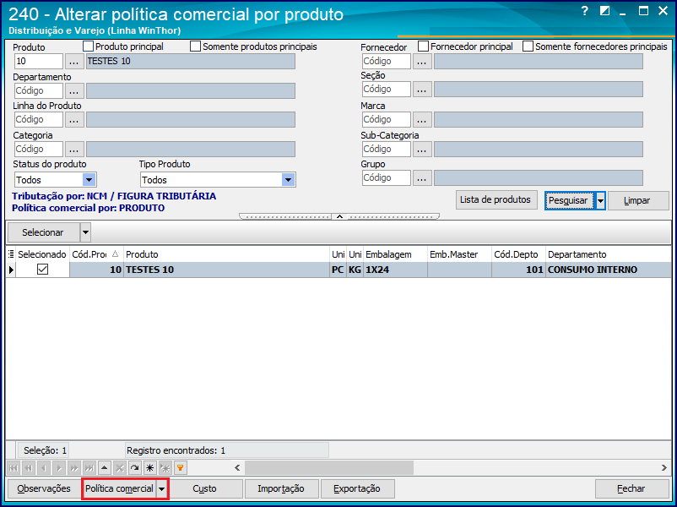Open the grid column chooser icon
677x507 pixels.
click(x=11, y=254)
